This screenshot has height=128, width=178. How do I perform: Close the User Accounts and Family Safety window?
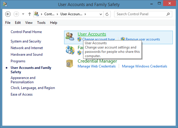(x=169, y=3)
